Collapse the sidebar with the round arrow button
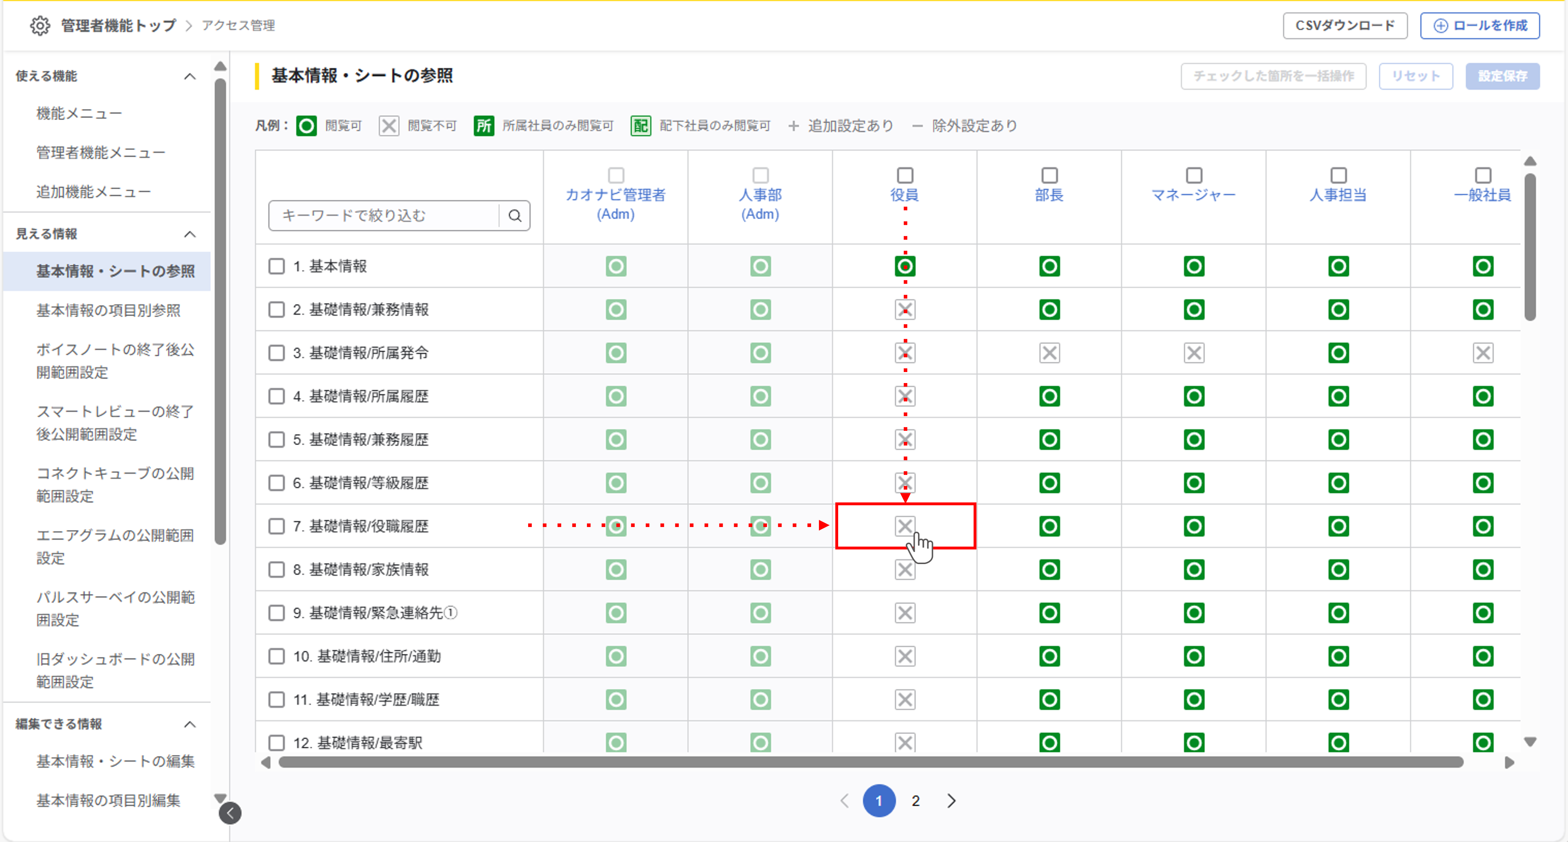 (x=230, y=813)
